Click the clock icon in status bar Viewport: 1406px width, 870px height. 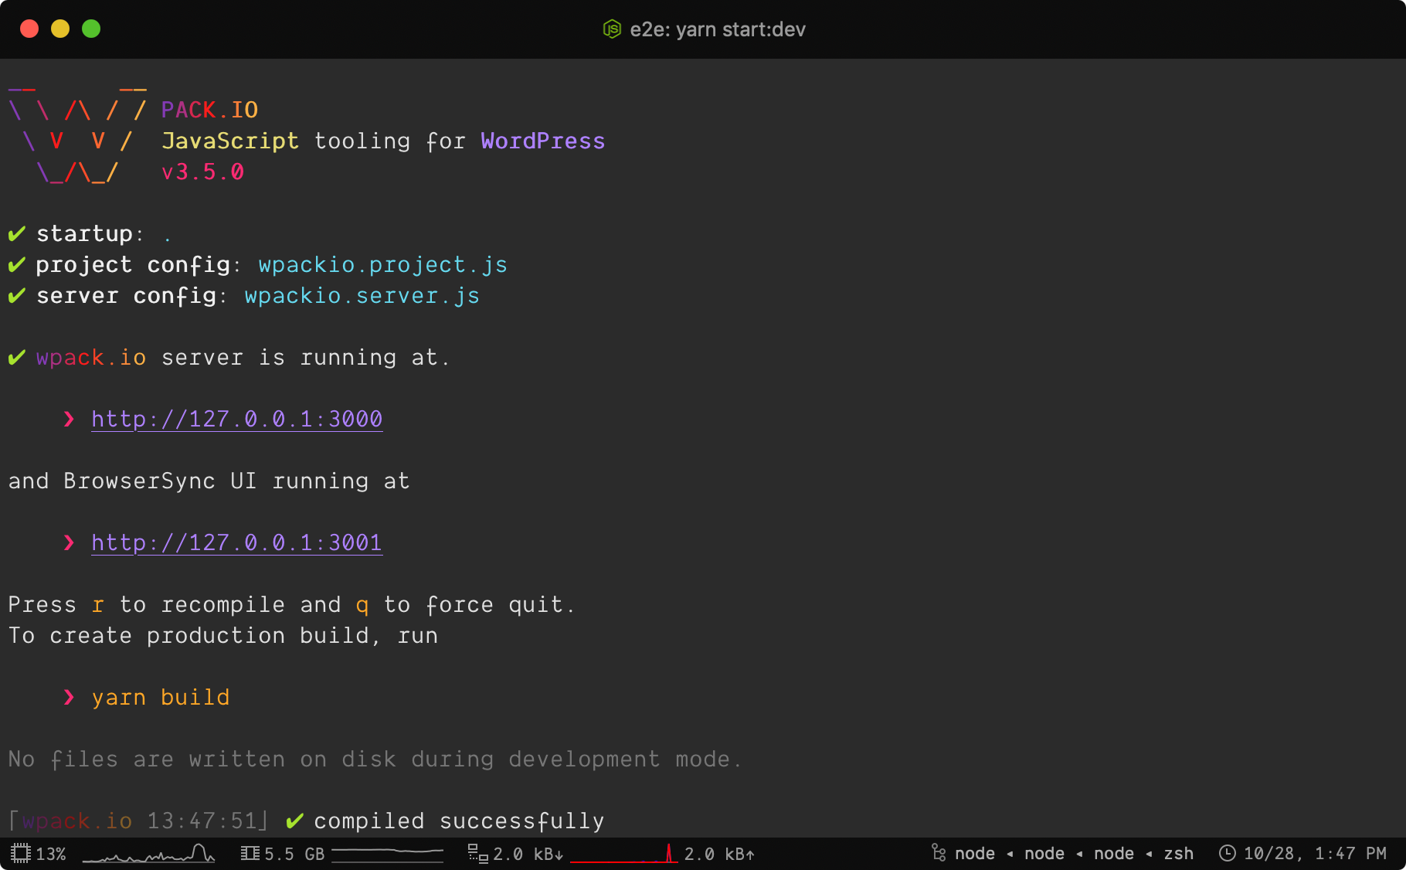click(1227, 853)
